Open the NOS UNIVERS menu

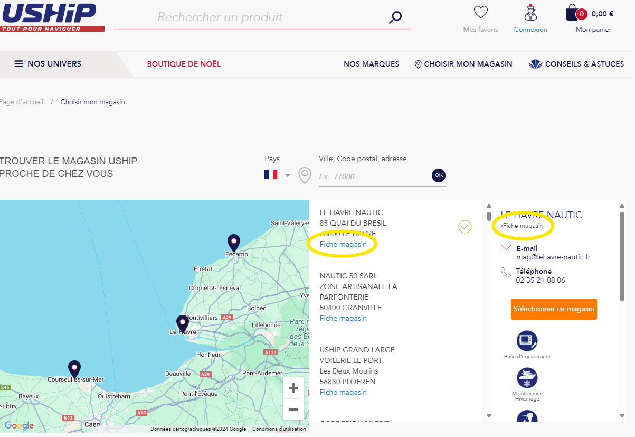point(48,64)
